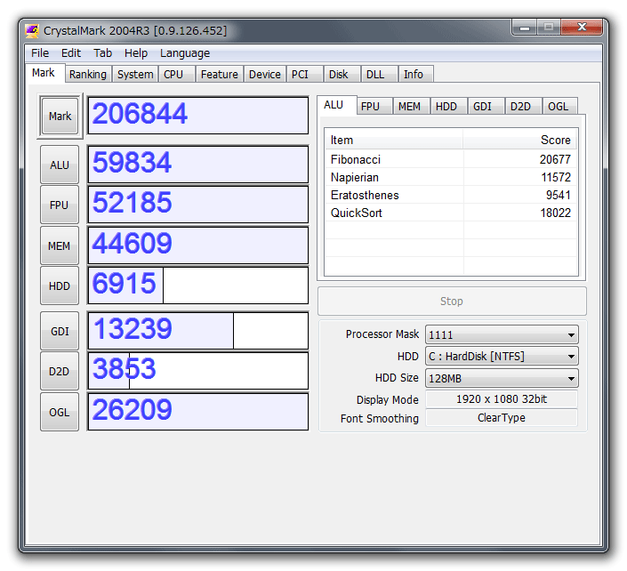627x571 pixels.
Task: Click the Stop button
Action: coord(452,302)
